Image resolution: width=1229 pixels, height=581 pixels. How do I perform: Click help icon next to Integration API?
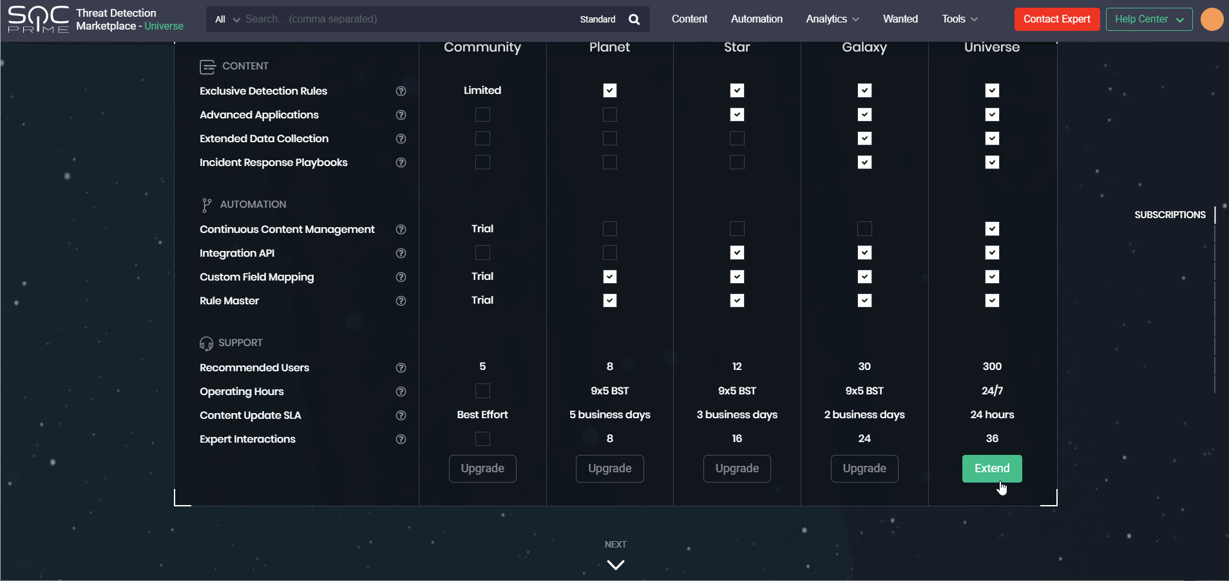point(401,254)
